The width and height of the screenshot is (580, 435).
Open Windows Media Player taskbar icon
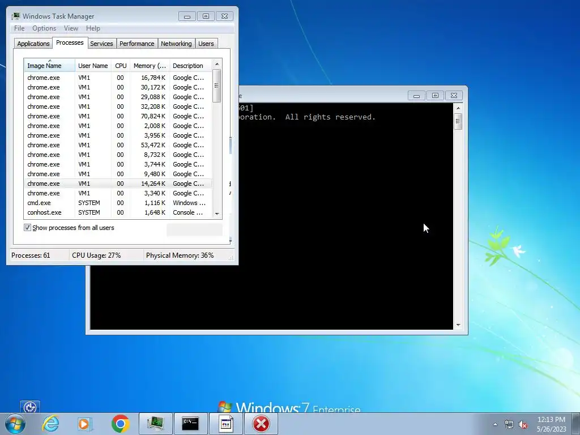click(x=85, y=424)
